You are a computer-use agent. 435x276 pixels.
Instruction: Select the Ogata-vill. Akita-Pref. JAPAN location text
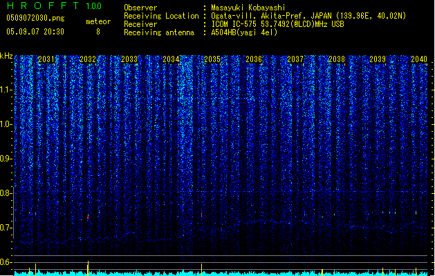308,16
